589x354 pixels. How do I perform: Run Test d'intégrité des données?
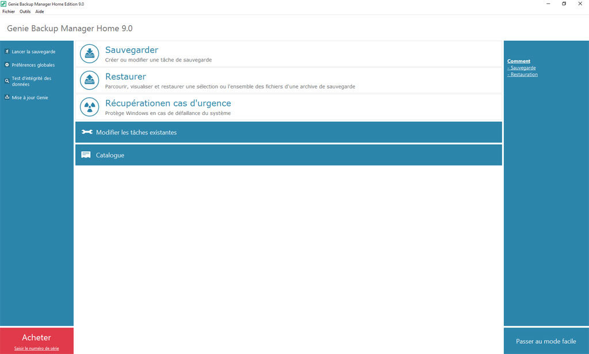[32, 81]
